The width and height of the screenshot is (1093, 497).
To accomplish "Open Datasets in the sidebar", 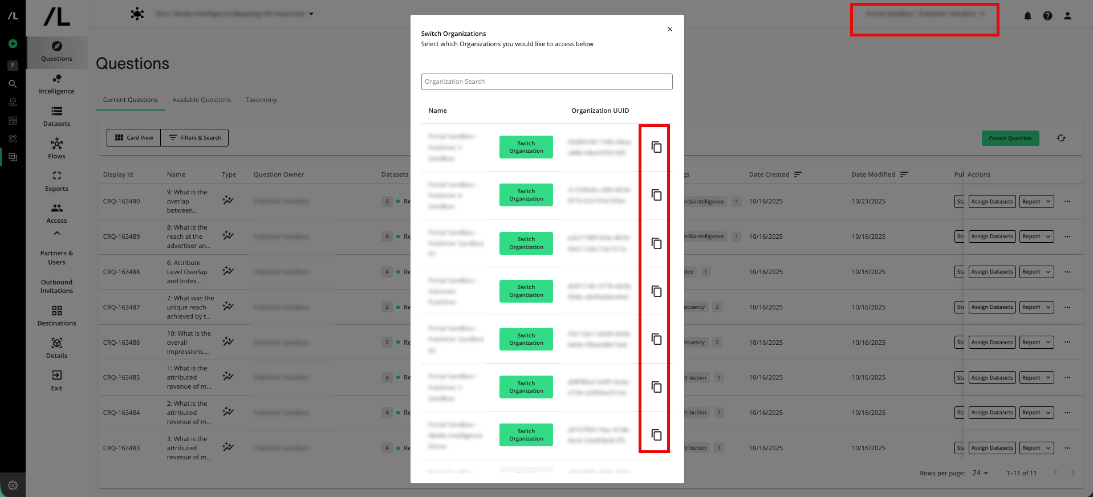I will click(x=56, y=116).
